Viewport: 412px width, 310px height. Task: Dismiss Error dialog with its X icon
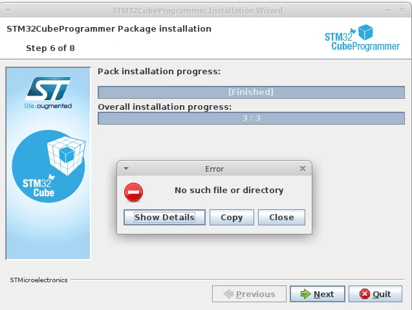point(303,169)
